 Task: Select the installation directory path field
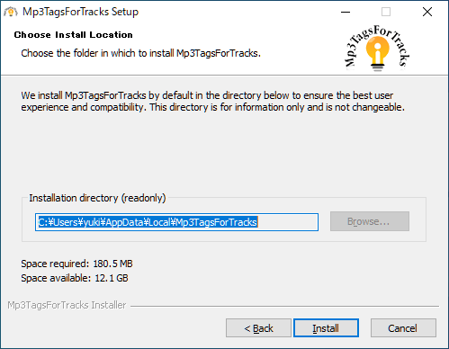pos(176,222)
